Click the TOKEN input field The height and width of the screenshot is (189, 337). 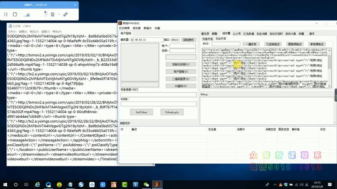(159, 104)
